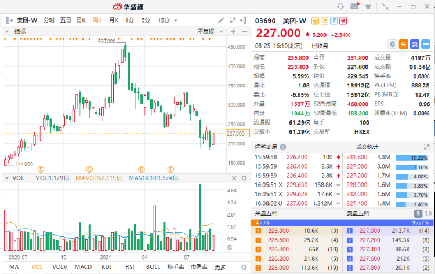
Task: Collapse the right quote panel icon
Action: [243, 20]
